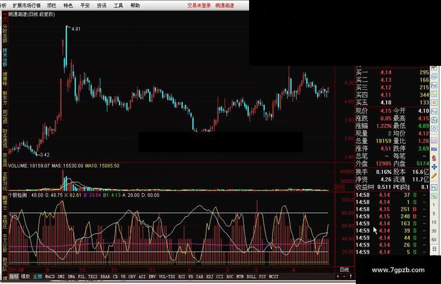Select the 技术分析 sidebar tab

[x=5, y=57]
